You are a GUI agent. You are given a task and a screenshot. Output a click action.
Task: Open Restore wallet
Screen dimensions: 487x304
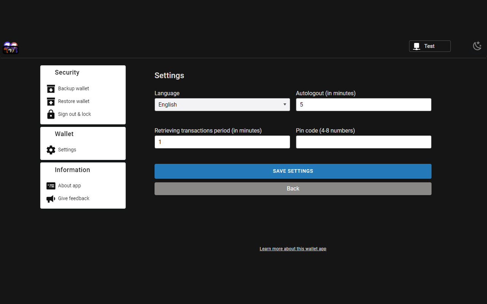point(74,101)
